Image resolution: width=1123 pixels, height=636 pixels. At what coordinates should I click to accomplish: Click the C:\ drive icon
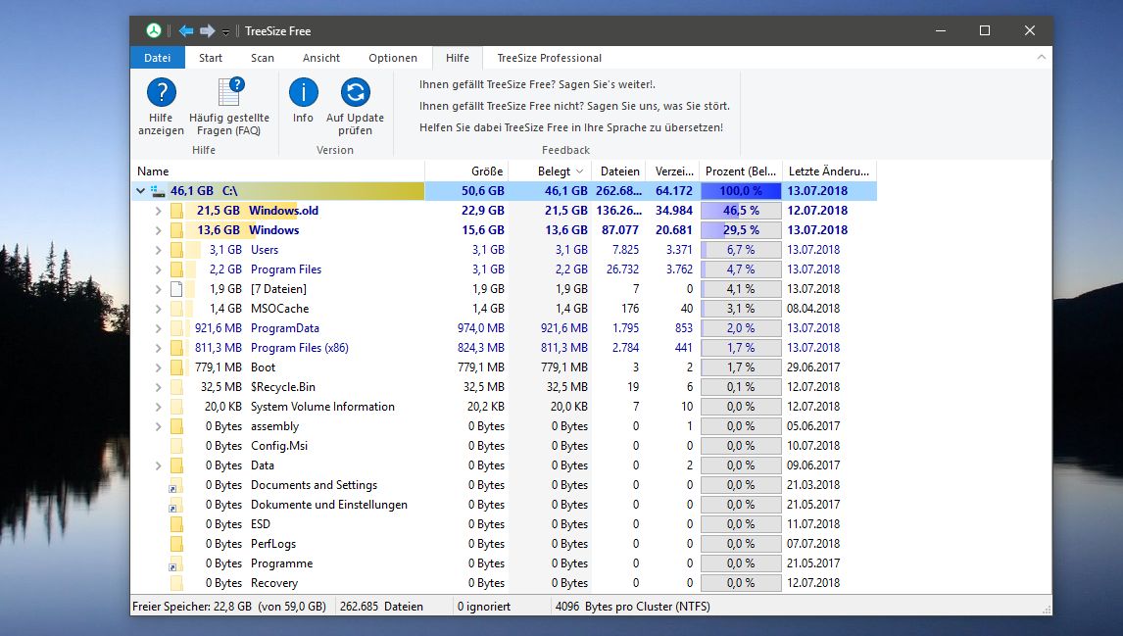coord(158,191)
